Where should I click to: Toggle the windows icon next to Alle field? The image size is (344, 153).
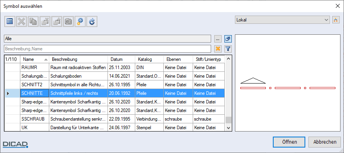pyautogui.click(x=228, y=39)
